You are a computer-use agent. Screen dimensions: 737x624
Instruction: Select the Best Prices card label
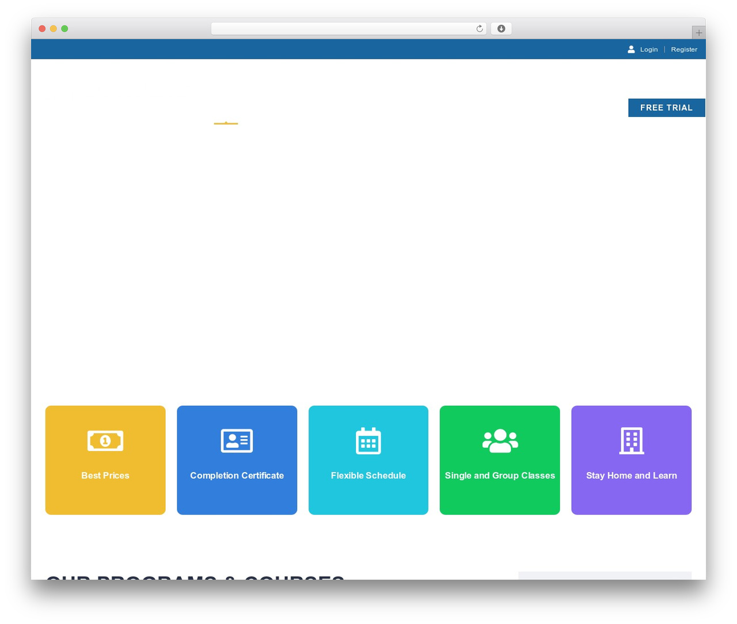point(105,475)
